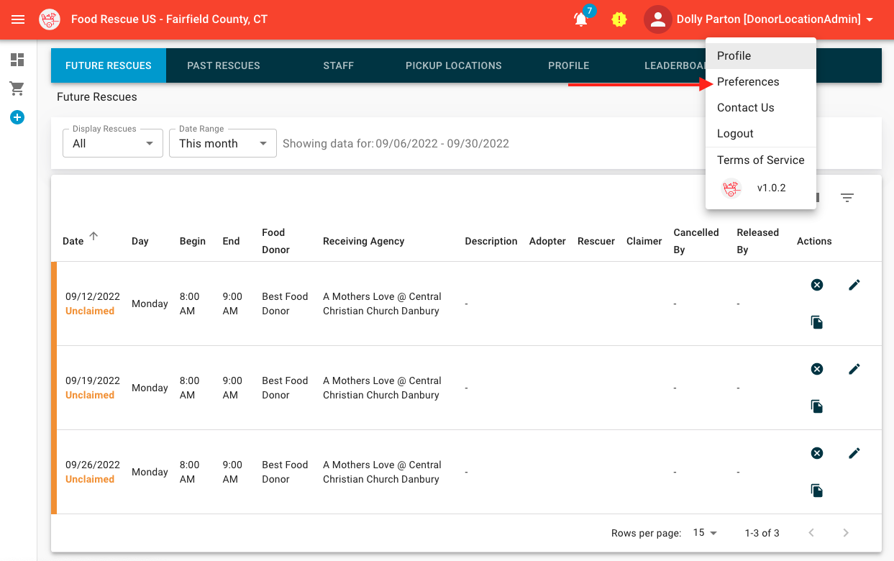This screenshot has height=561, width=894.
Task: Expand the Display Rescues dropdown
Action: pyautogui.click(x=112, y=143)
